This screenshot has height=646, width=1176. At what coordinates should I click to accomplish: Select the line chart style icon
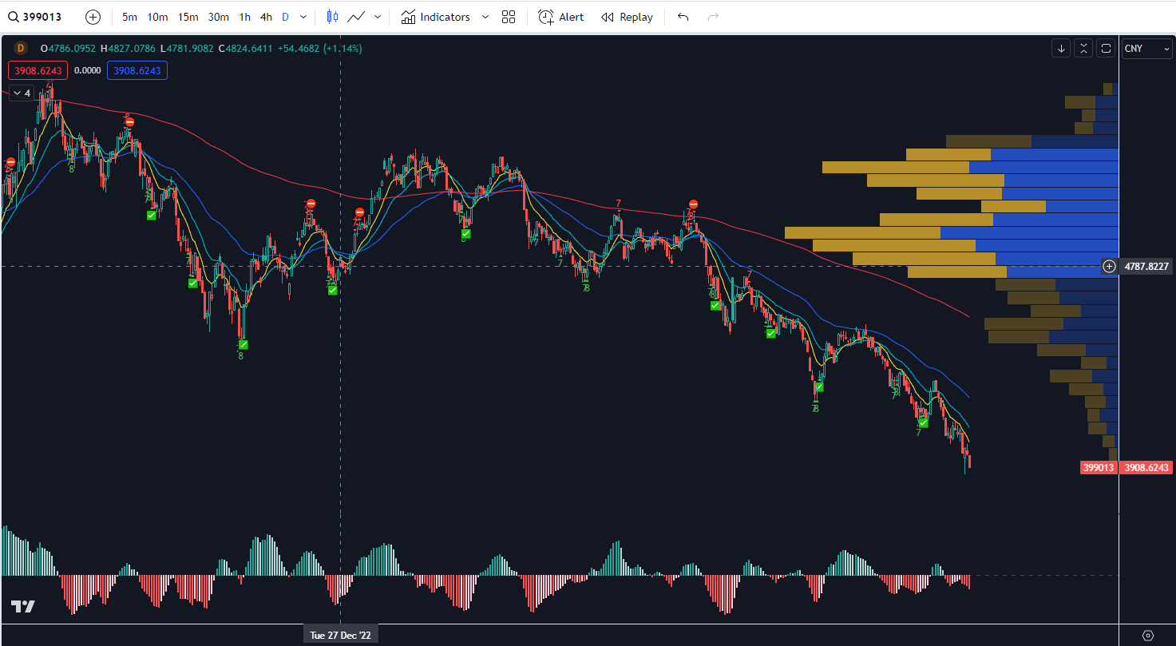click(357, 17)
